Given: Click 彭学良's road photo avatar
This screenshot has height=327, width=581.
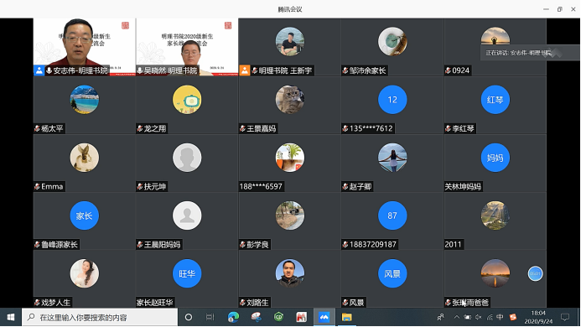Looking at the screenshot, I should pos(290,215).
